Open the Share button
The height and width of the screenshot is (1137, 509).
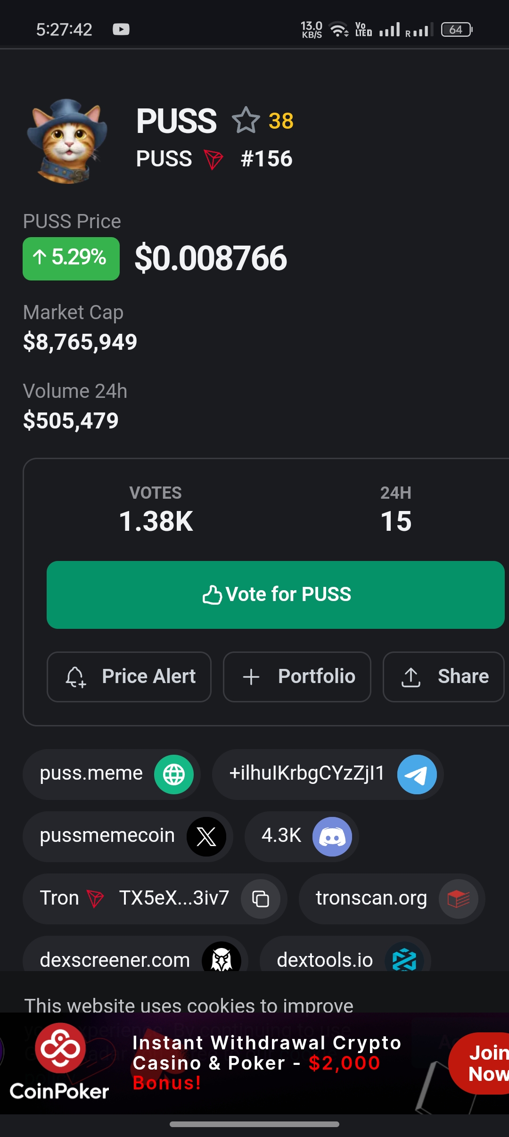(x=444, y=676)
